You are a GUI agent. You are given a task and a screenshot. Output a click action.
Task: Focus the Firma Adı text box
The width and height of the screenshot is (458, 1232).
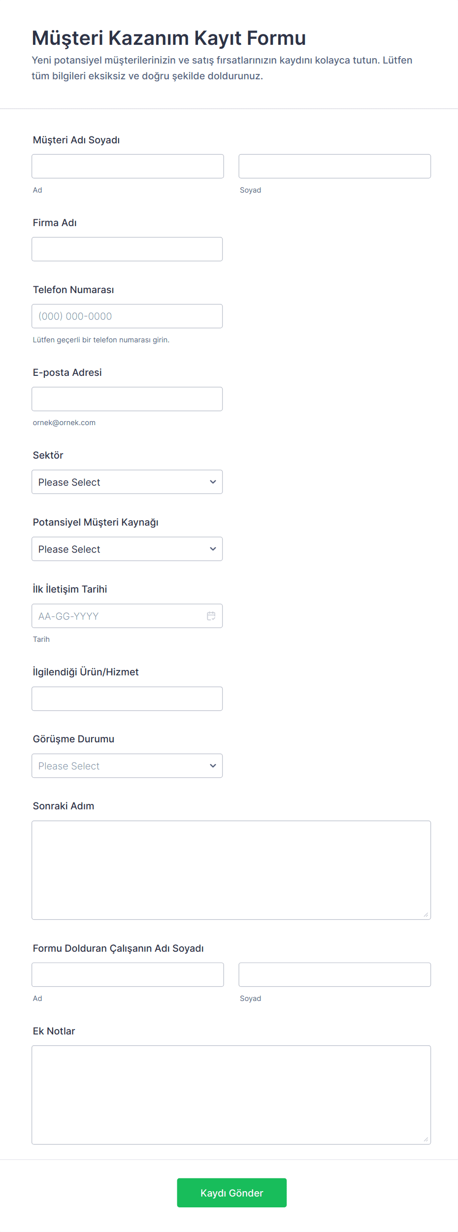tap(127, 249)
